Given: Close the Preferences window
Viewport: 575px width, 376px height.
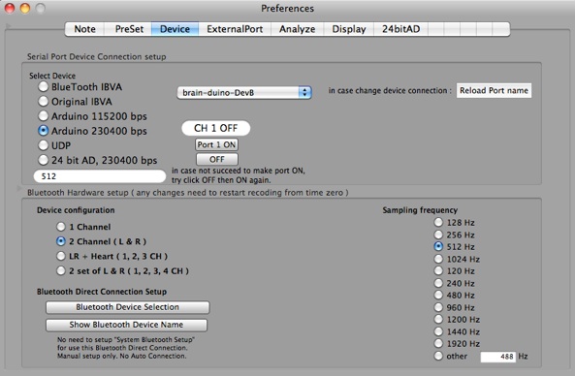Looking at the screenshot, I should [x=10, y=8].
